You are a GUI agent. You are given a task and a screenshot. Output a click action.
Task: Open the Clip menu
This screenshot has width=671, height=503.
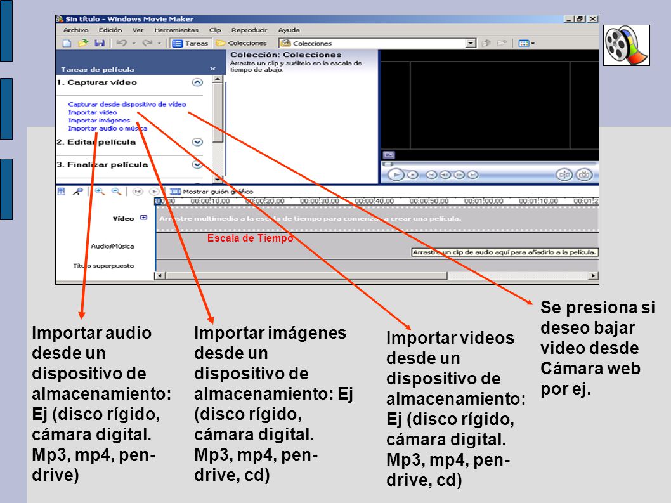click(x=215, y=30)
